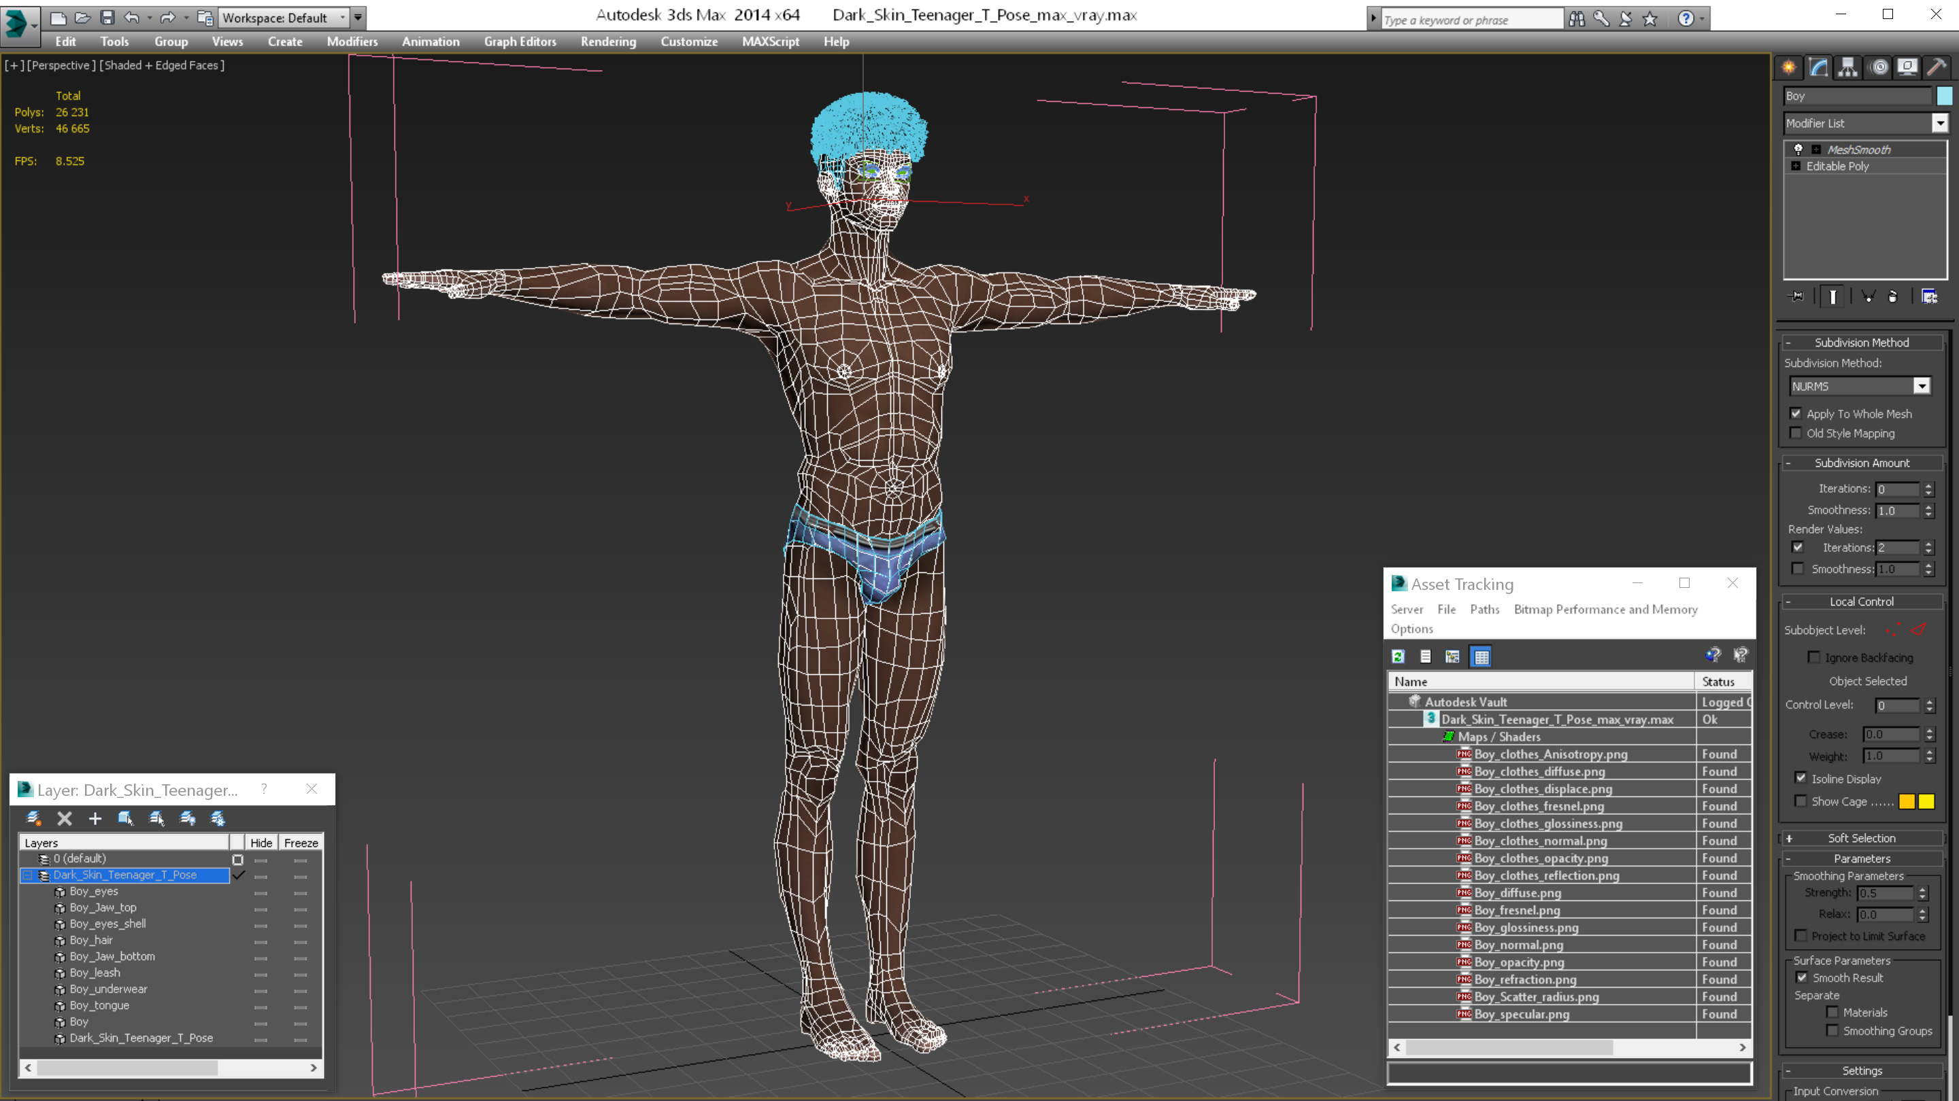Click the Asset Tracking horizontal scrollbar
1959x1101 pixels.
click(1570, 1047)
